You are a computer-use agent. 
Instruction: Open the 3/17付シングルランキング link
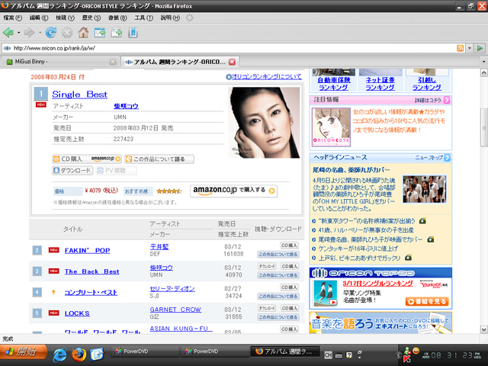click(x=378, y=284)
